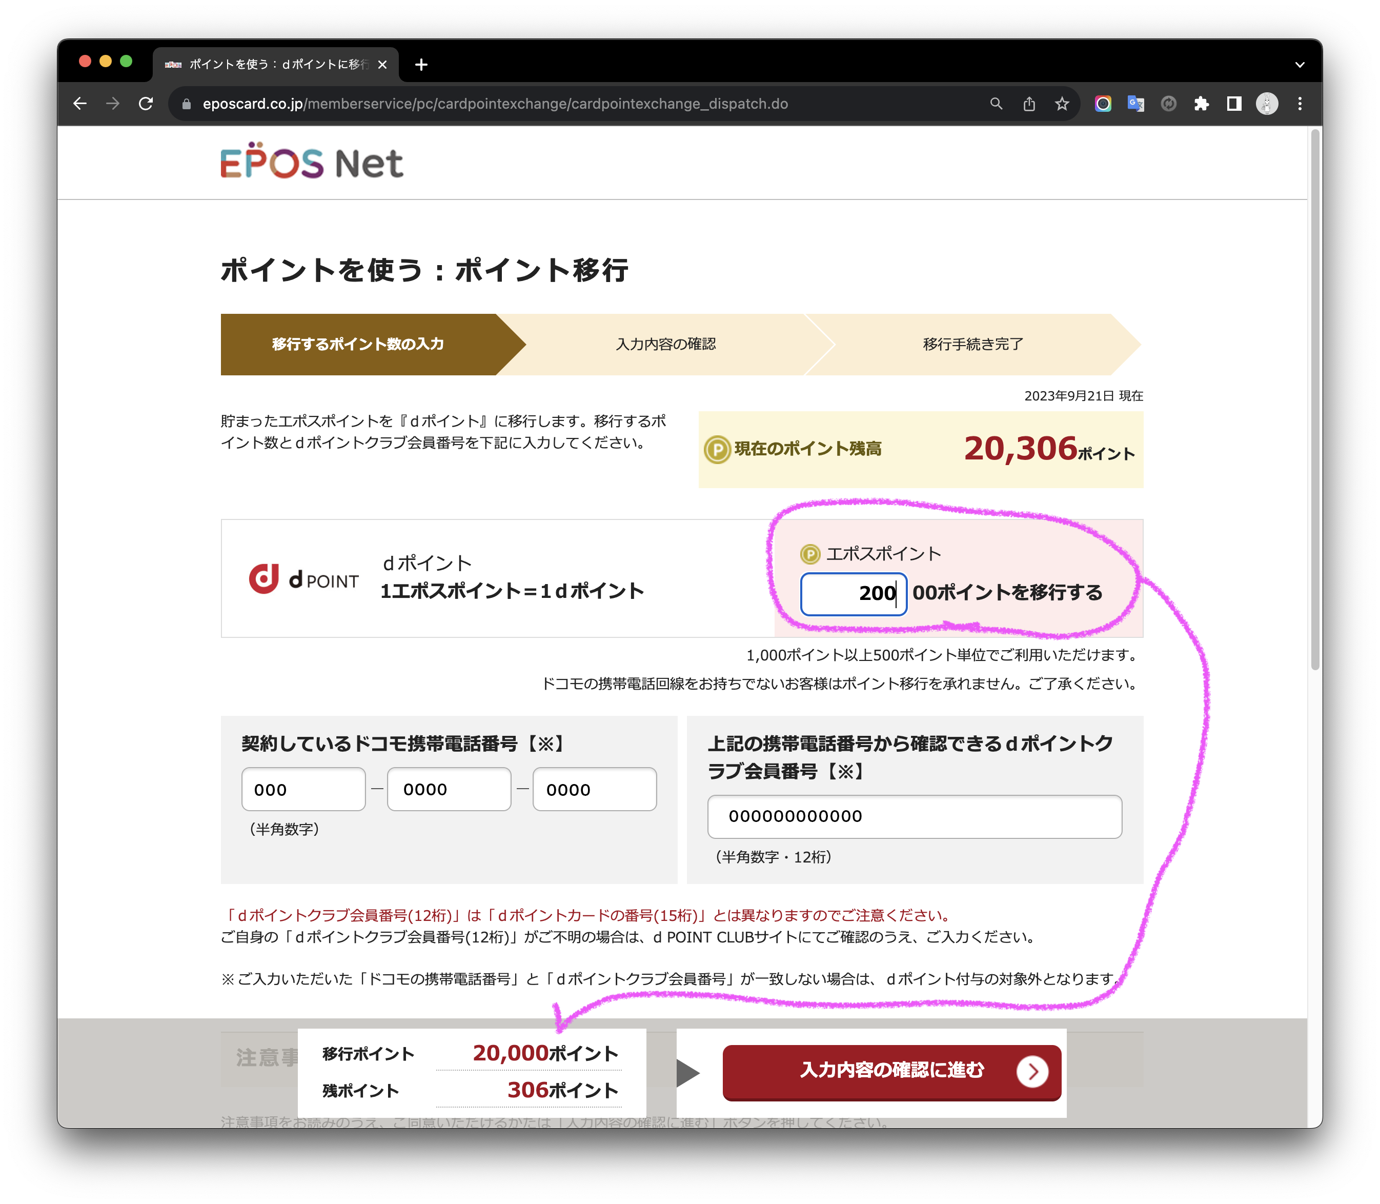The width and height of the screenshot is (1380, 1204).
Task: Click the エポスポイント amount field showing 200
Action: coord(853,594)
